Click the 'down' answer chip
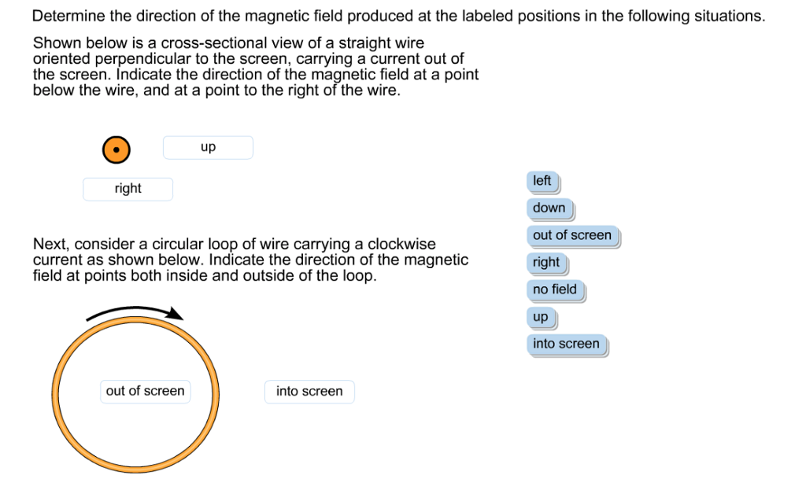 [549, 208]
